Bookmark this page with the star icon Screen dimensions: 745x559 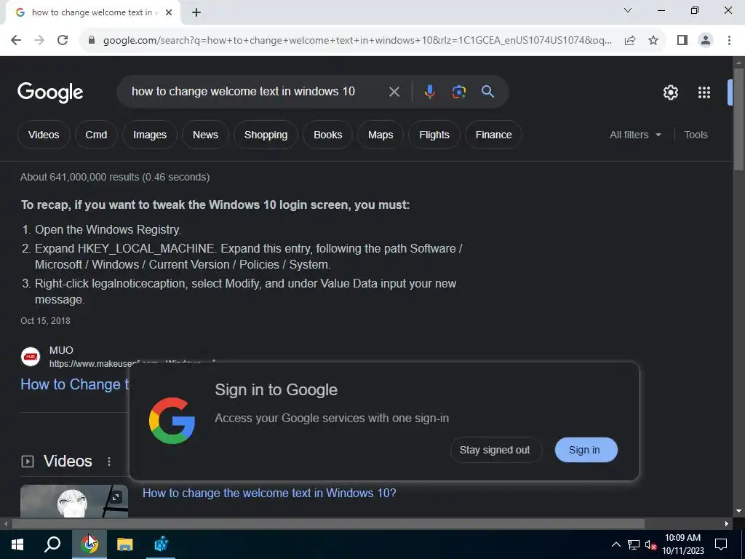[x=653, y=40]
